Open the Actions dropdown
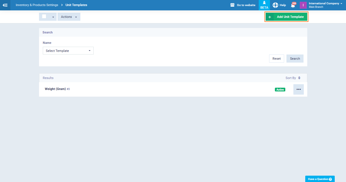Screen dimensions: 346x182 tap(69, 17)
